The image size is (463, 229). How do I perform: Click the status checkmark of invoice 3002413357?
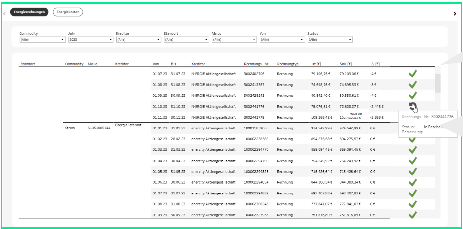click(x=412, y=85)
